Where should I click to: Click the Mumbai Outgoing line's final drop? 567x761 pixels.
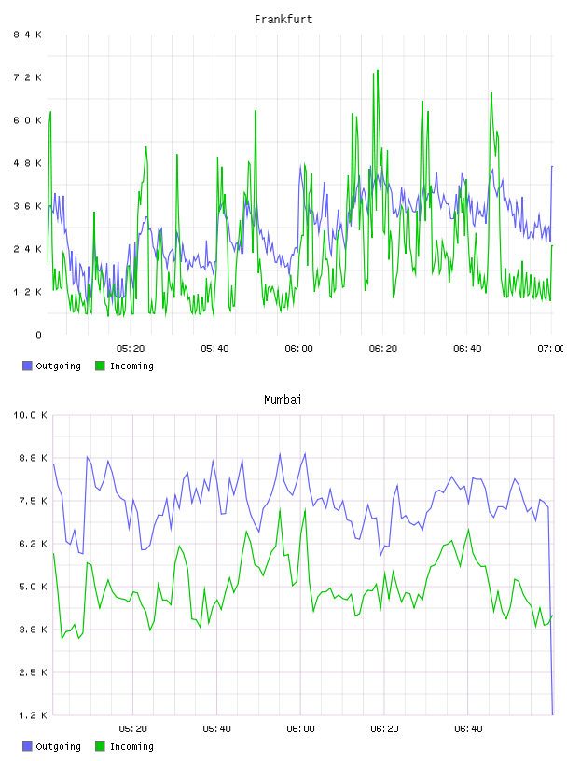coord(550,612)
